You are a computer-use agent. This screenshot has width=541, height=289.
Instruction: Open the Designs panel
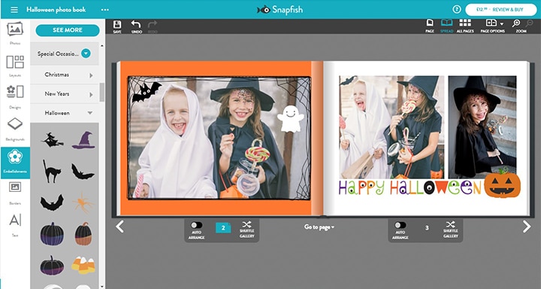coord(15,97)
